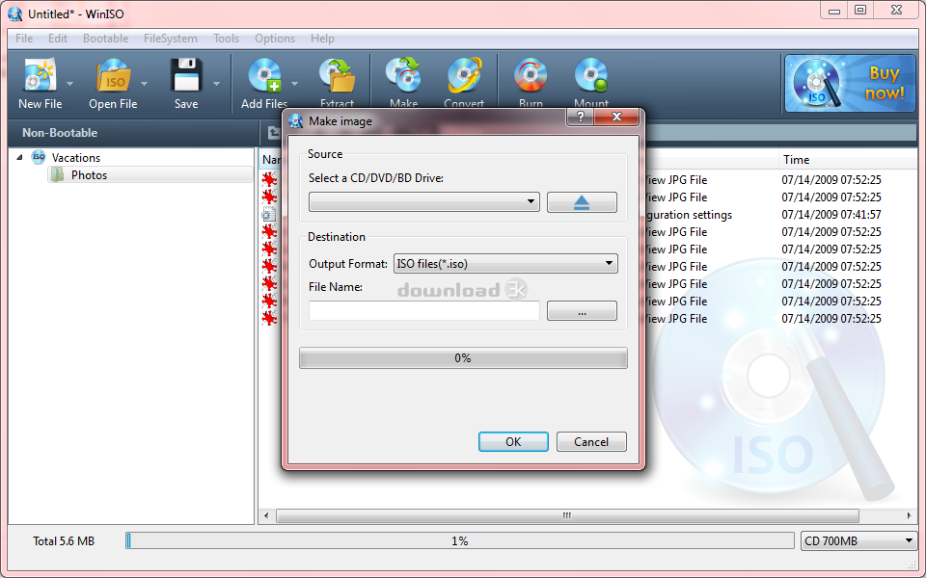Open the Bootable menu
The height and width of the screenshot is (578, 926).
105,39
